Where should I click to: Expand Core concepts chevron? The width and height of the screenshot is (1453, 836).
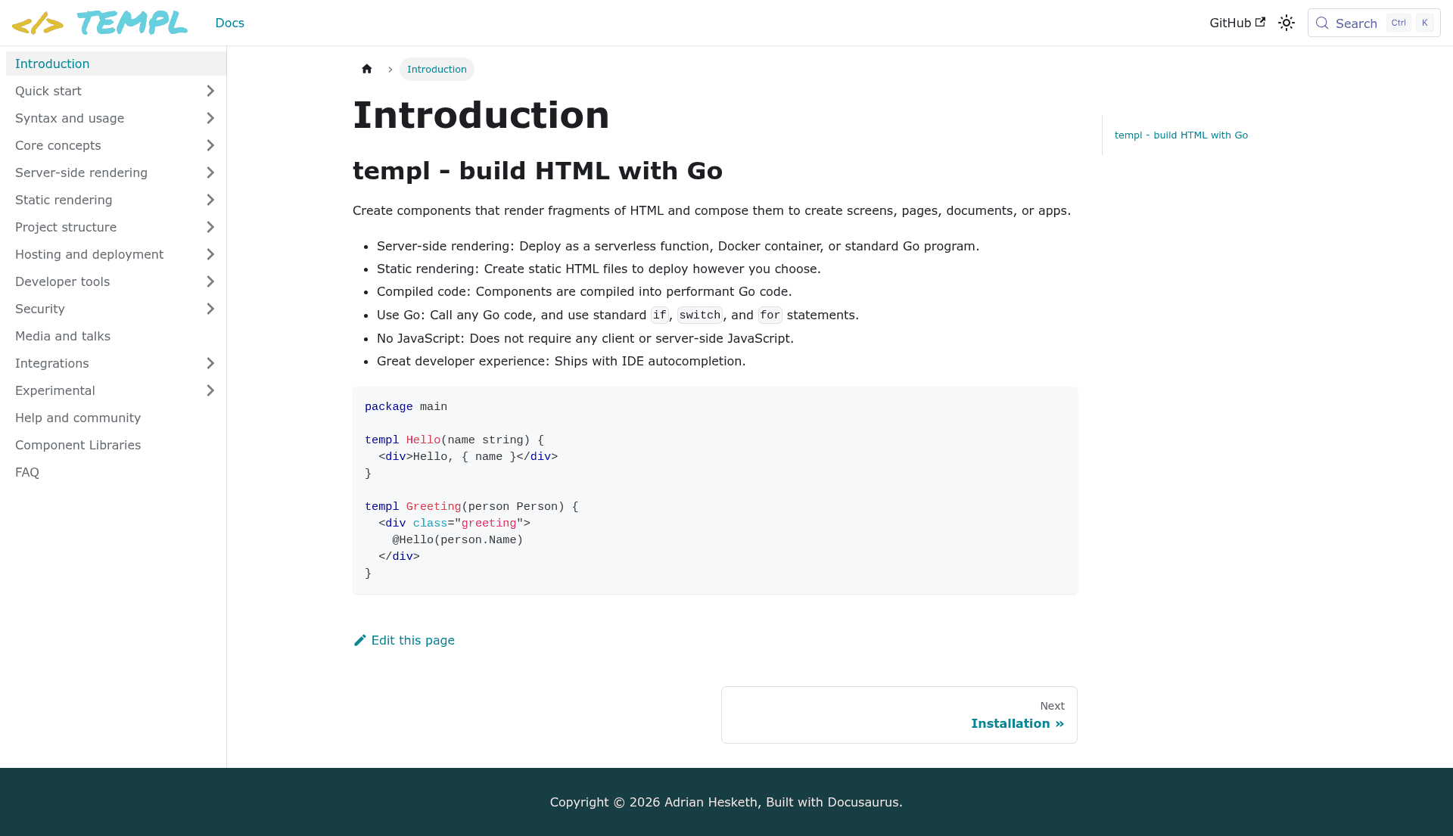pyautogui.click(x=210, y=145)
